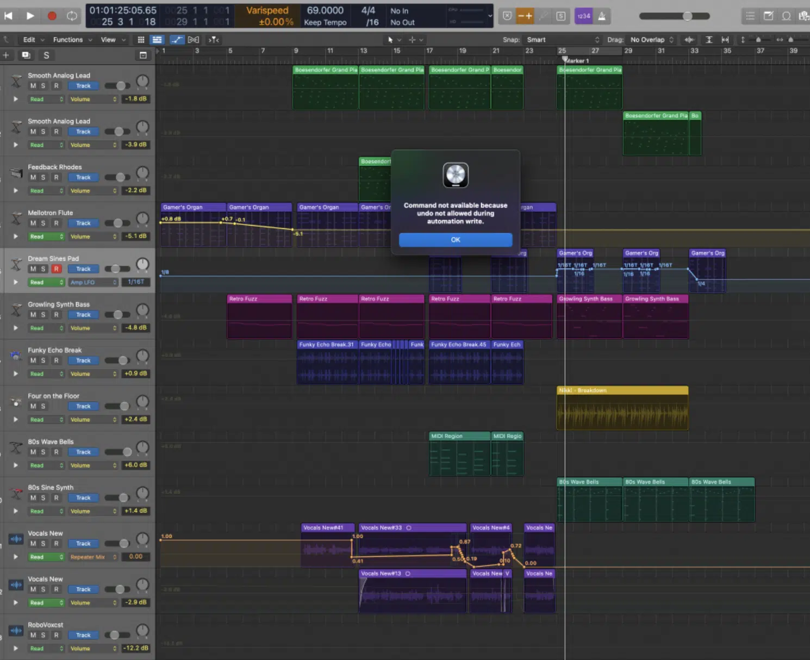Open Read automation mode on Funky Echo Break
The width and height of the screenshot is (810, 660).
click(x=46, y=374)
